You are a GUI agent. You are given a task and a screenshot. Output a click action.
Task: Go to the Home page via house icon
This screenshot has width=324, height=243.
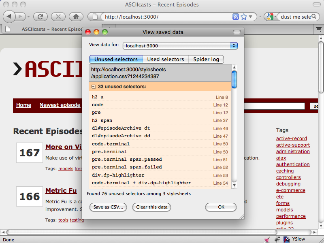(76, 17)
